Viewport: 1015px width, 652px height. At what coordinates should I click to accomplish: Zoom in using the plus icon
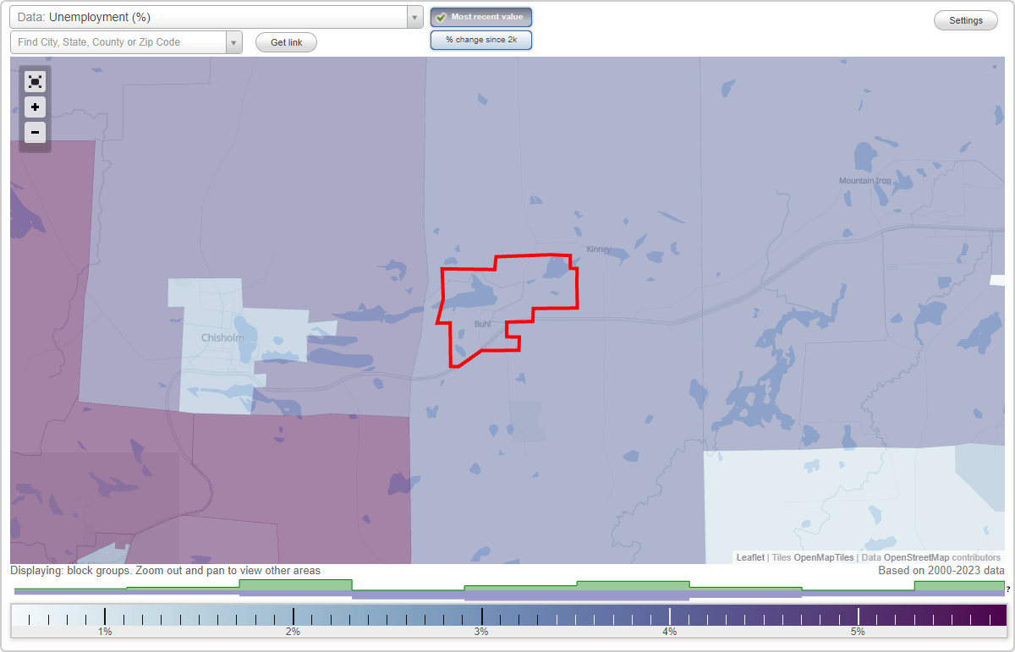click(35, 107)
